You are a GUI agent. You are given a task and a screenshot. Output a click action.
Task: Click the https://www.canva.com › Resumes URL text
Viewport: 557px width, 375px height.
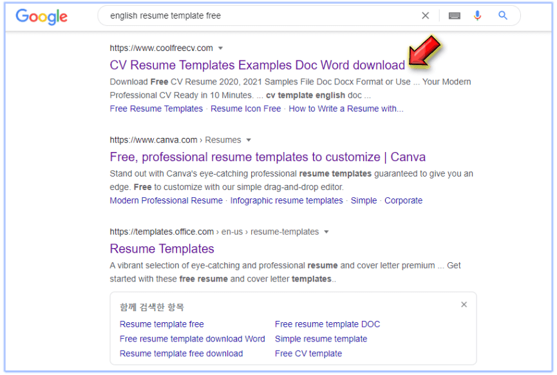coord(176,140)
